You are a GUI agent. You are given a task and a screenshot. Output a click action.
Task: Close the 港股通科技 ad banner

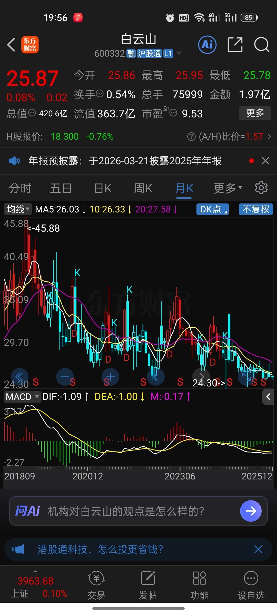pyautogui.click(x=258, y=549)
